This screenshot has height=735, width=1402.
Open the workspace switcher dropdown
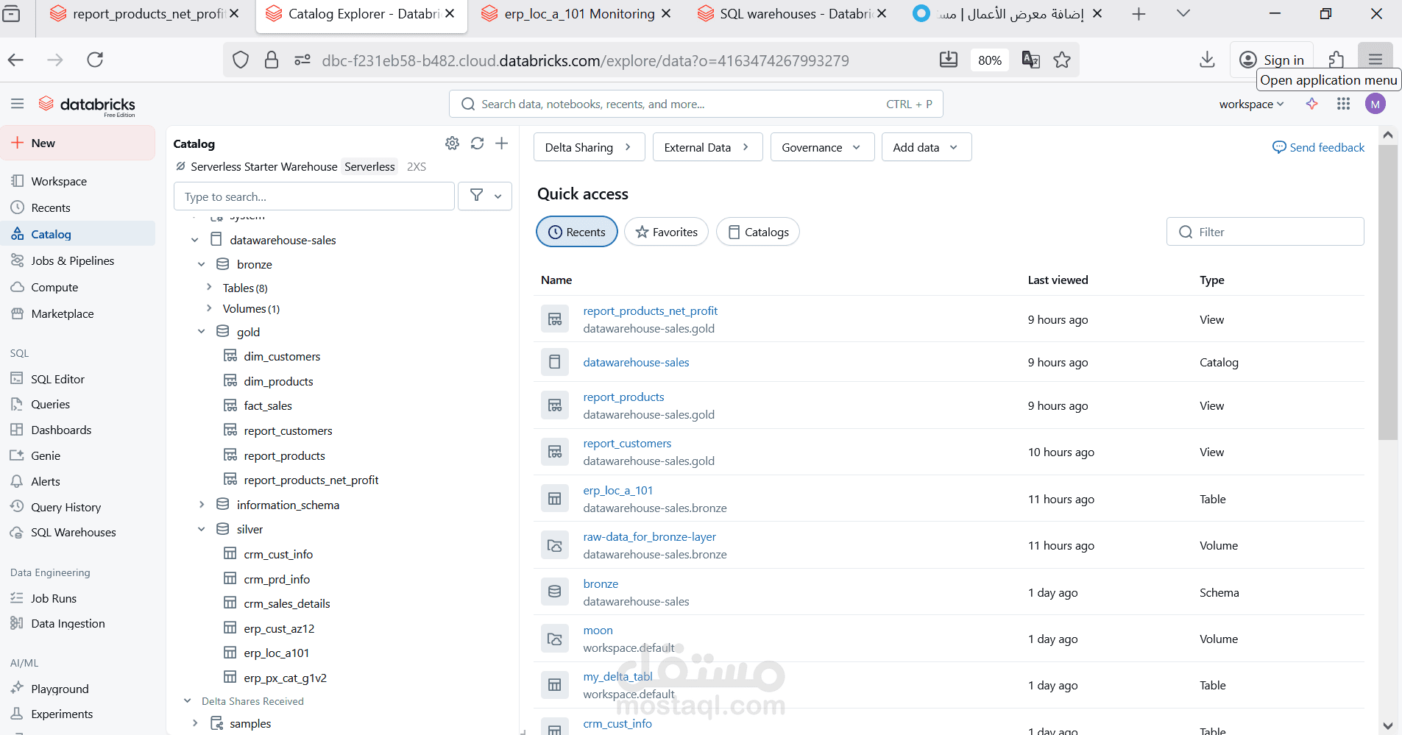coord(1251,104)
